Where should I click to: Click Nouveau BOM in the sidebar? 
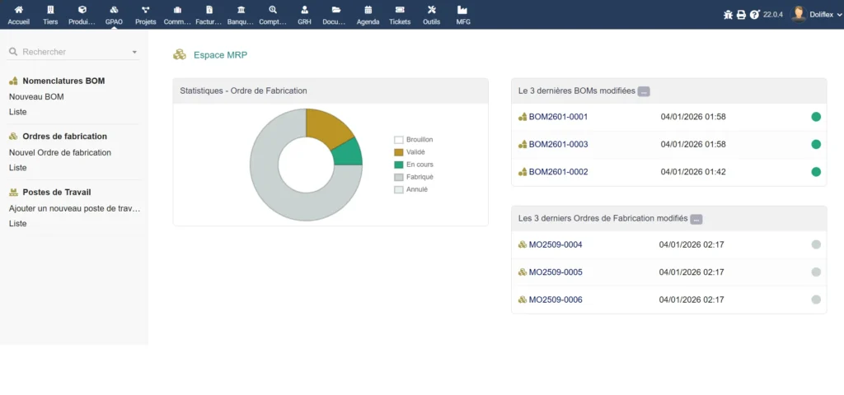(x=36, y=96)
